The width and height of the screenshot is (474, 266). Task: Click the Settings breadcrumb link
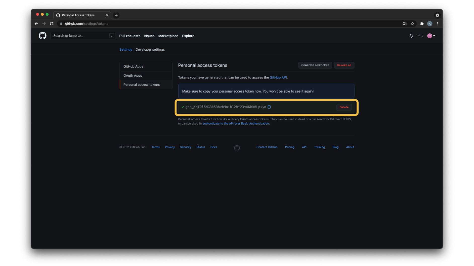[x=126, y=49]
